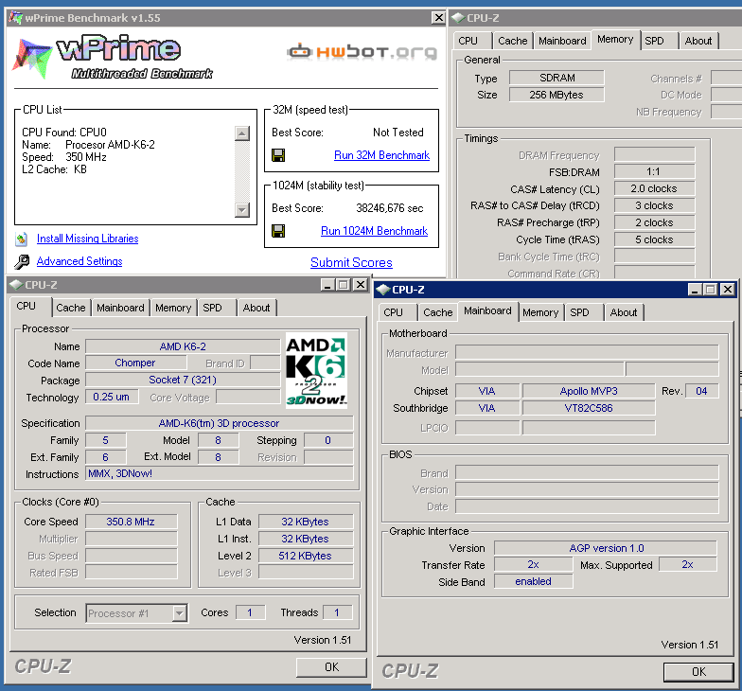Select the SPD tab in the Mainboard window
742x691 pixels.
click(584, 312)
